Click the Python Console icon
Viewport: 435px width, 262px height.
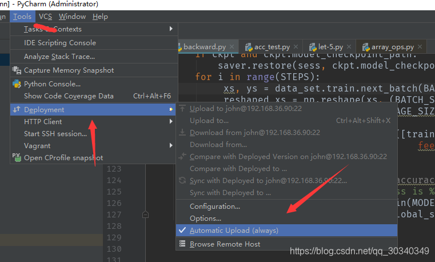[17, 84]
